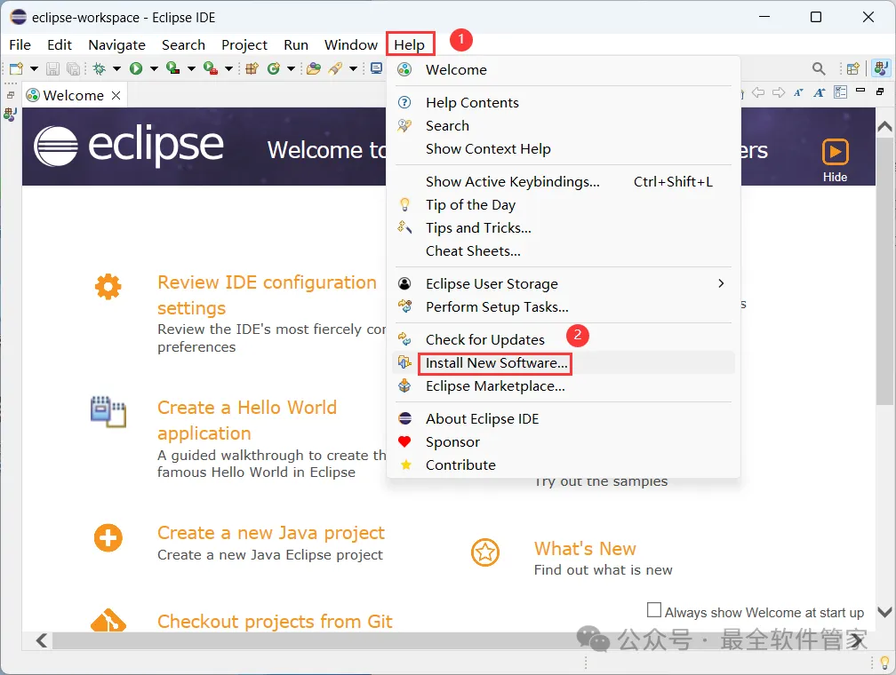Image resolution: width=896 pixels, height=675 pixels.
Task: Select Show Active Keybindings menu entry
Action: pyautogui.click(x=564, y=181)
